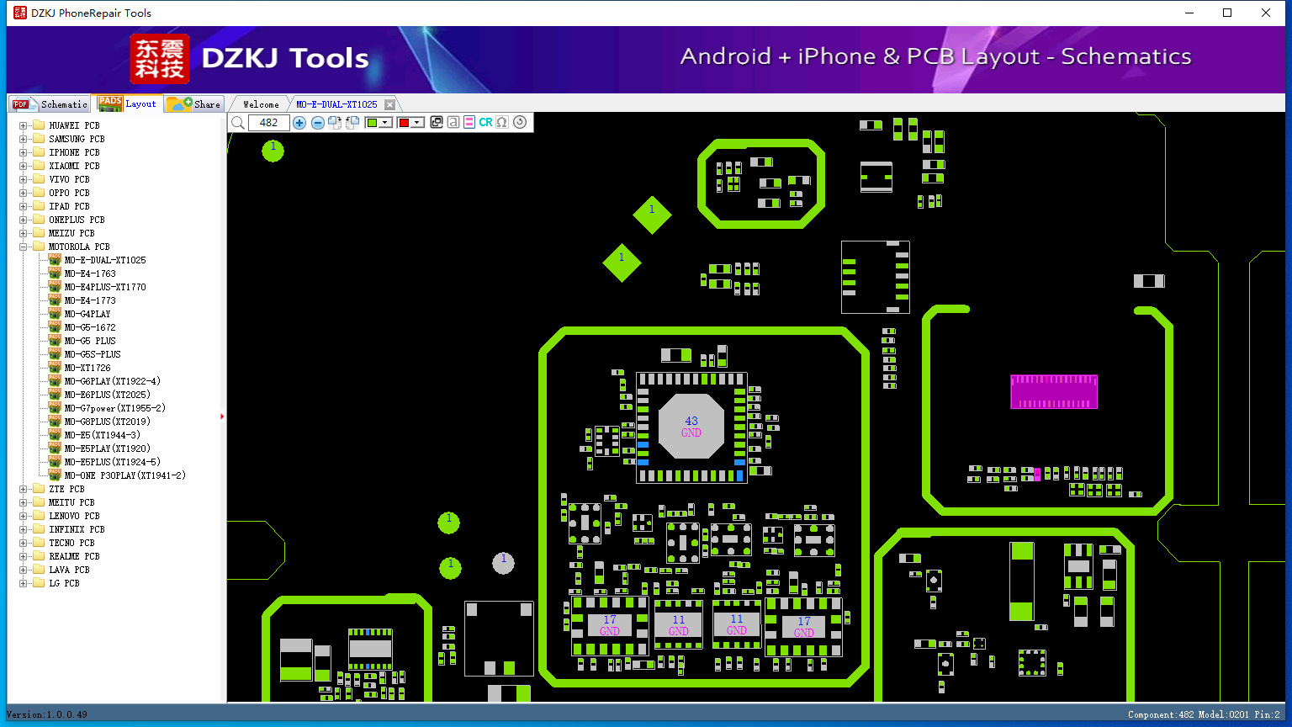Switch to the Schematic tab
Image resolution: width=1292 pixels, height=727 pixels.
click(x=50, y=104)
